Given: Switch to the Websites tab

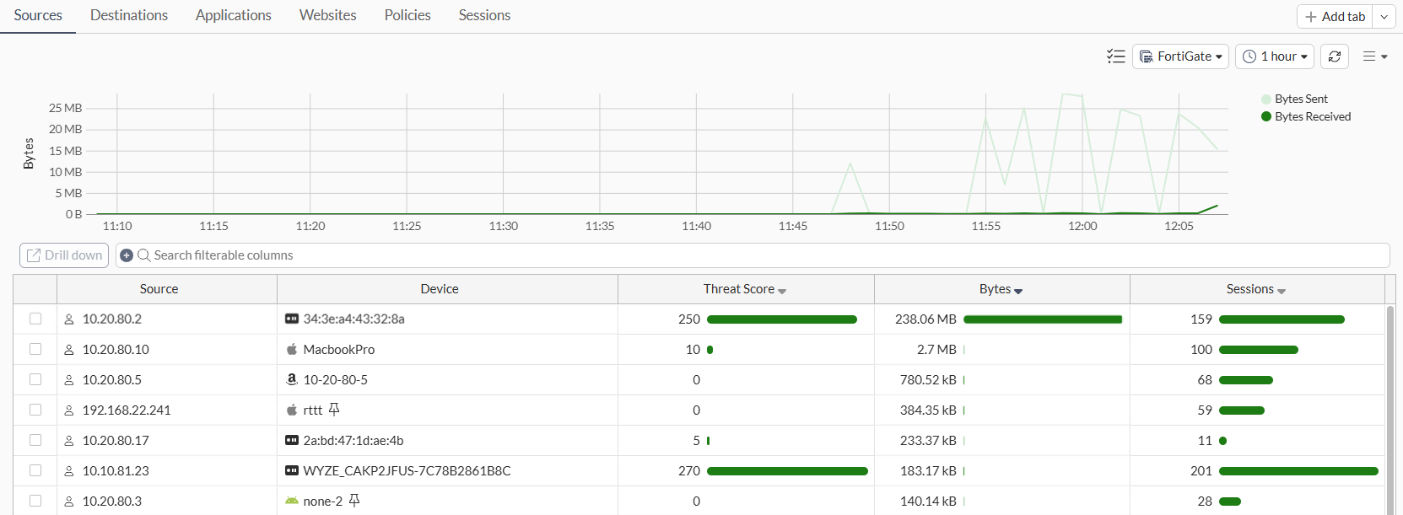Looking at the screenshot, I should (328, 15).
